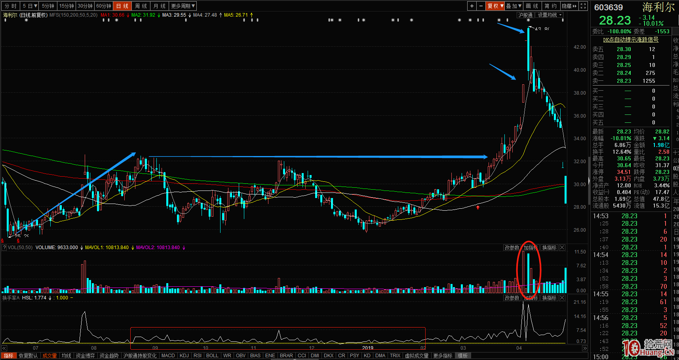Click the zoom out minus button
This screenshot has height=360, width=679.
click(x=481, y=6)
